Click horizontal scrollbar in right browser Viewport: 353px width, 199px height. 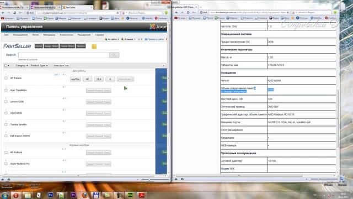[x=239, y=176]
